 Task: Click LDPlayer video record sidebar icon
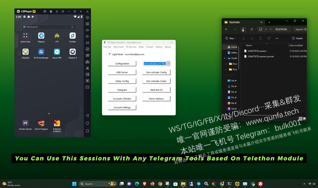pyautogui.click(x=87, y=75)
